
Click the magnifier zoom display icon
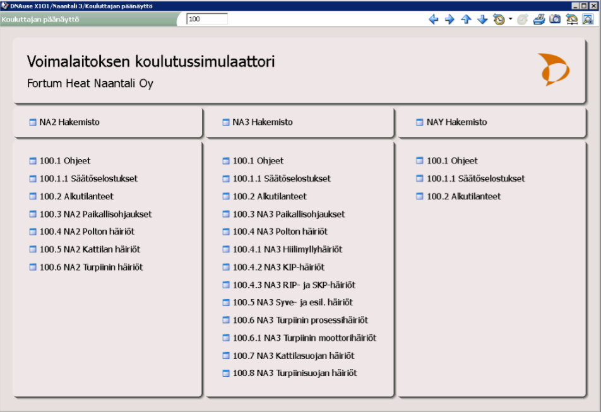588,19
